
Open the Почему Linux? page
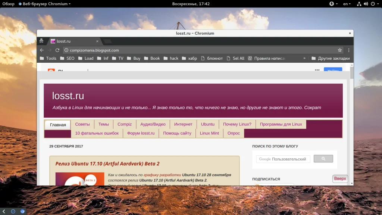click(x=237, y=124)
